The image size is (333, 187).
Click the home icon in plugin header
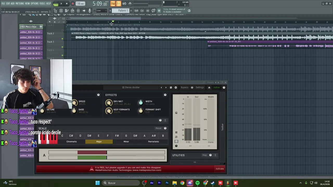point(209,88)
